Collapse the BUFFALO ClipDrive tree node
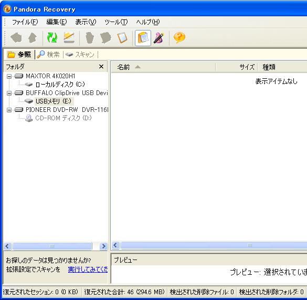Image resolution: width=307 pixels, height=300 pixels. coord(9,93)
